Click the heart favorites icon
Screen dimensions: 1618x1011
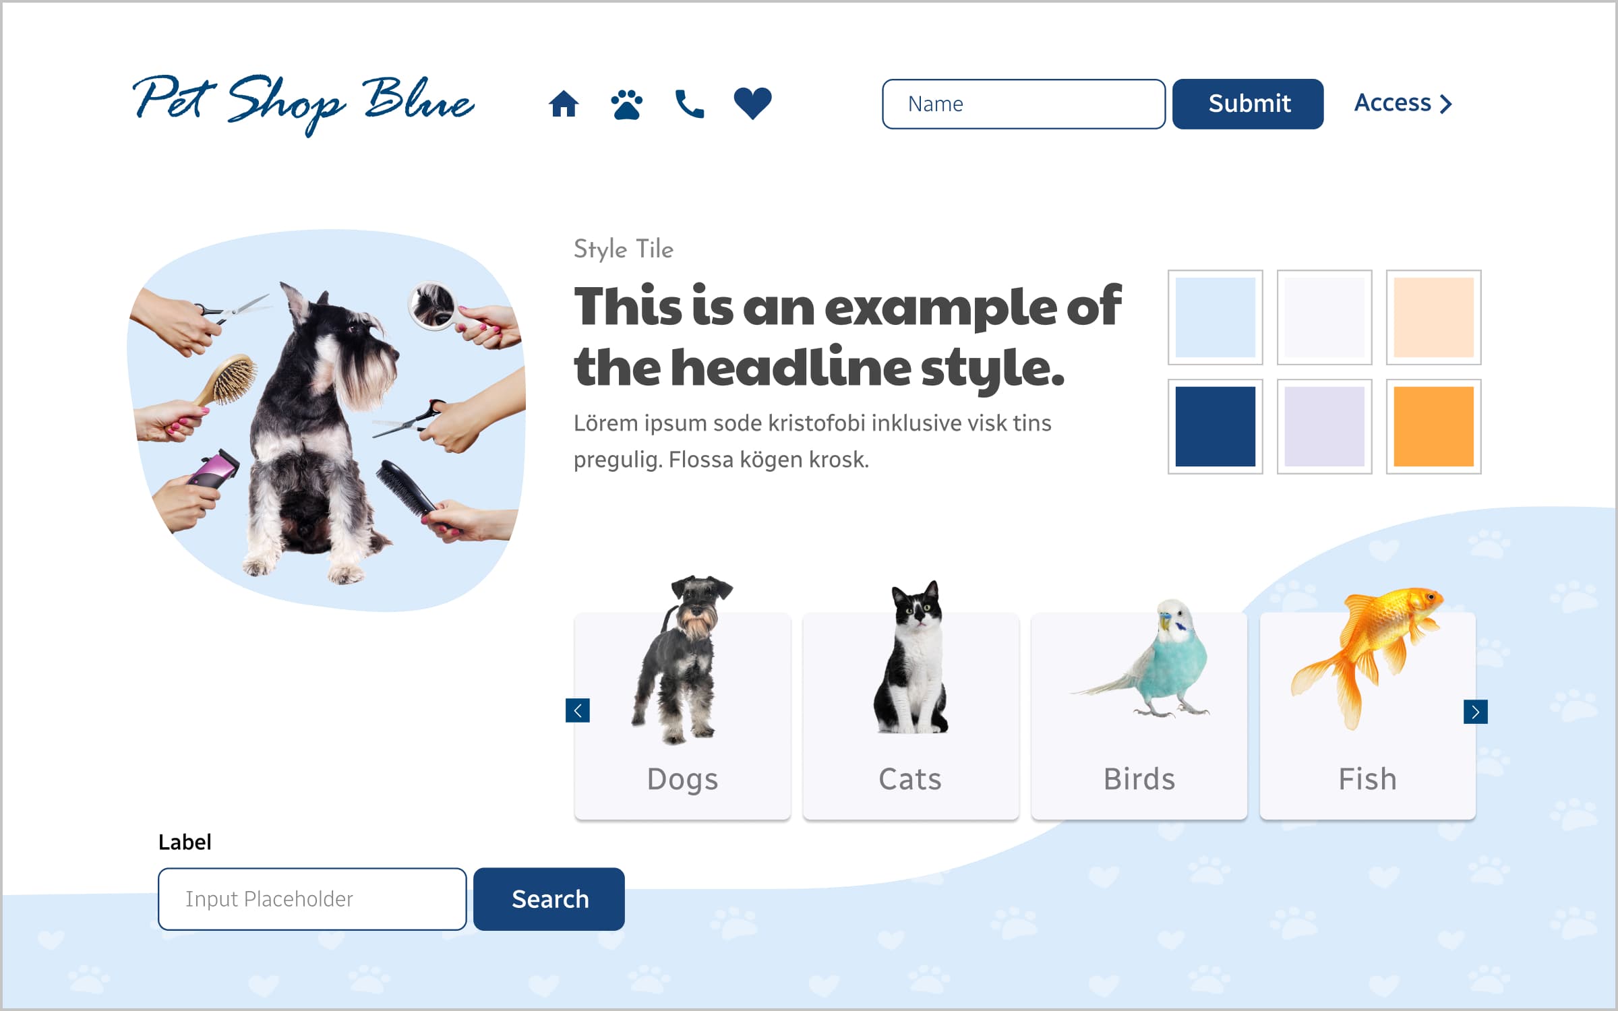pyautogui.click(x=752, y=104)
